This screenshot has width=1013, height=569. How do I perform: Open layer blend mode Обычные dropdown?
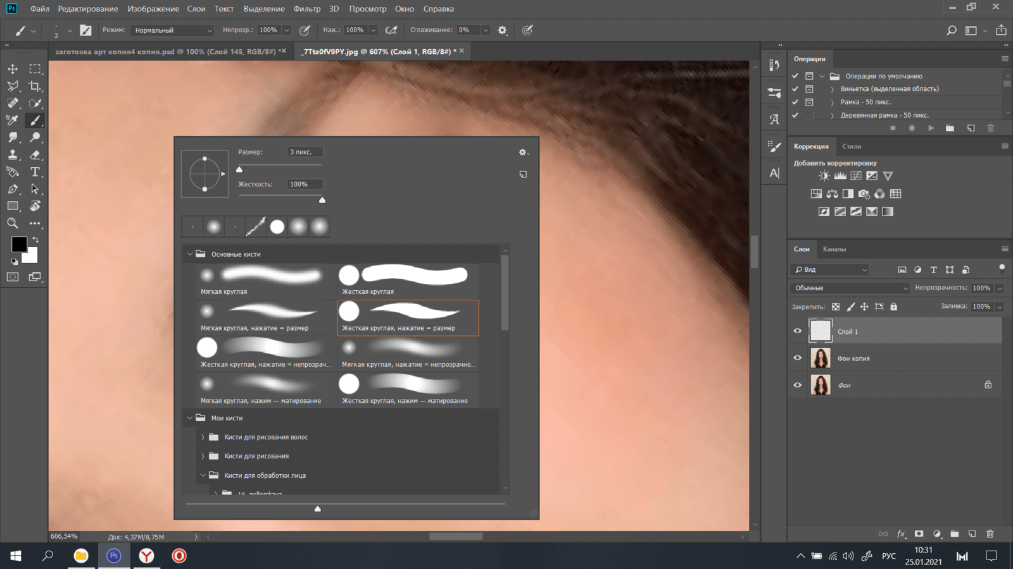(x=851, y=288)
